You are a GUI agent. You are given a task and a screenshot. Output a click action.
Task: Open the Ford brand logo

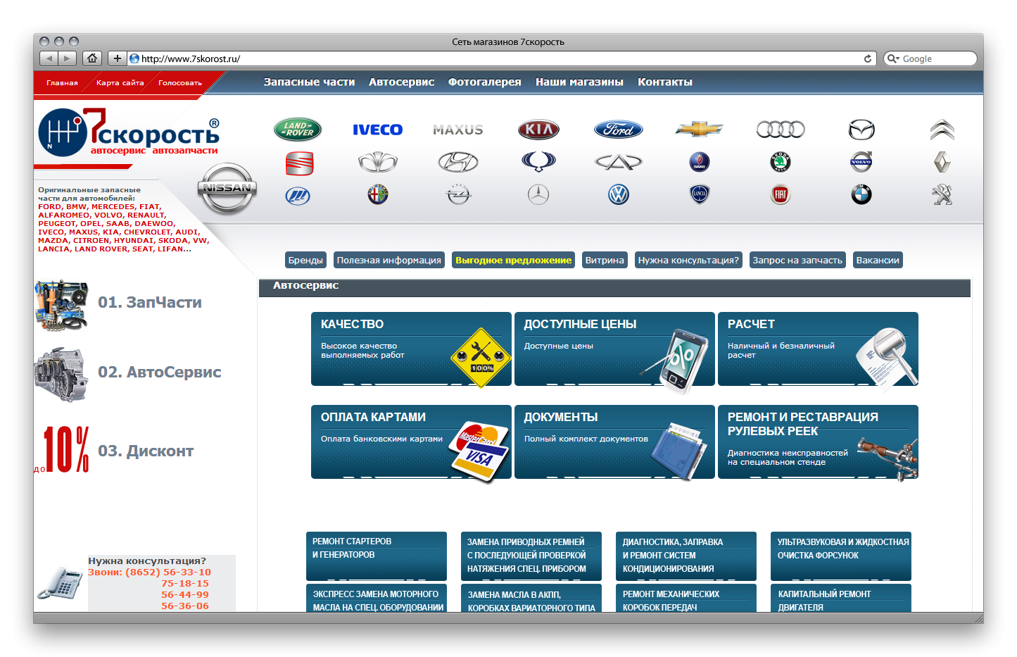[x=619, y=130]
